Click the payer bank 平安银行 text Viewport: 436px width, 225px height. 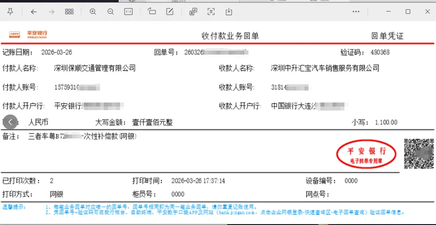click(68, 106)
